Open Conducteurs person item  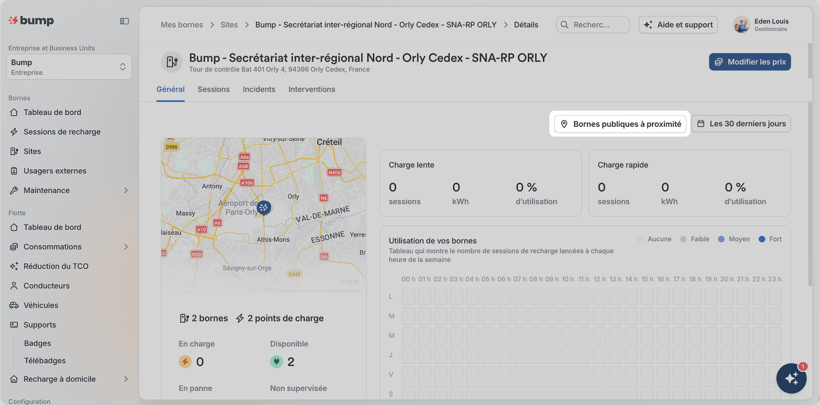pyautogui.click(x=69, y=286)
